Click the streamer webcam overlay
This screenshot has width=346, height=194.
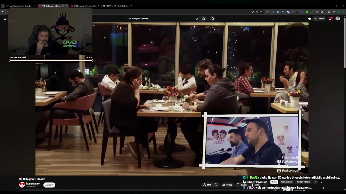pos(50,32)
